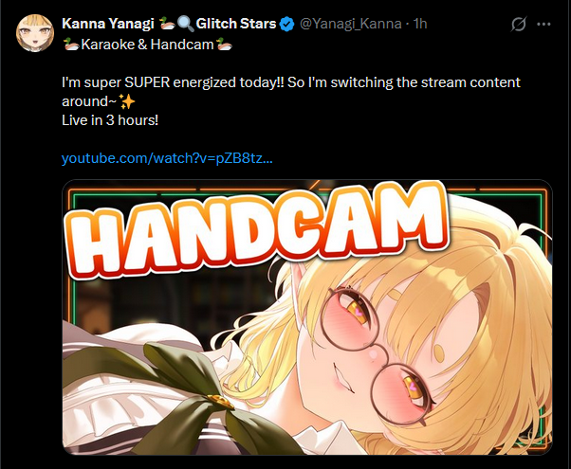This screenshot has width=571, height=469.
Task: Open the three-dot more options menu
Action: pyautogui.click(x=543, y=24)
